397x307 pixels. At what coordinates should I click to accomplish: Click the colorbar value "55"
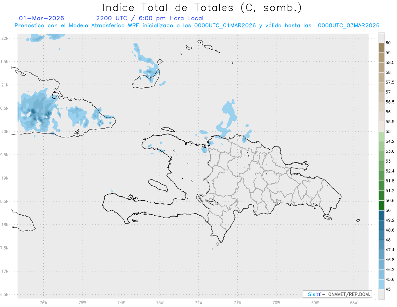388,131
